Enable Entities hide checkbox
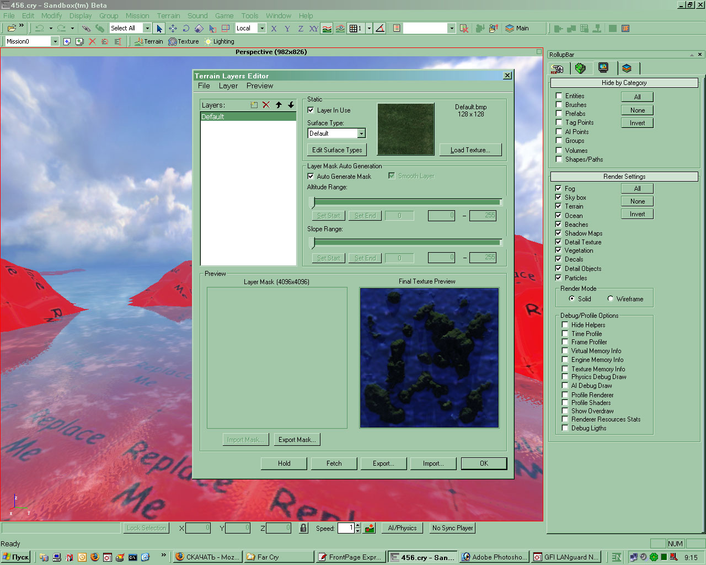The width and height of the screenshot is (706, 565). [x=559, y=96]
